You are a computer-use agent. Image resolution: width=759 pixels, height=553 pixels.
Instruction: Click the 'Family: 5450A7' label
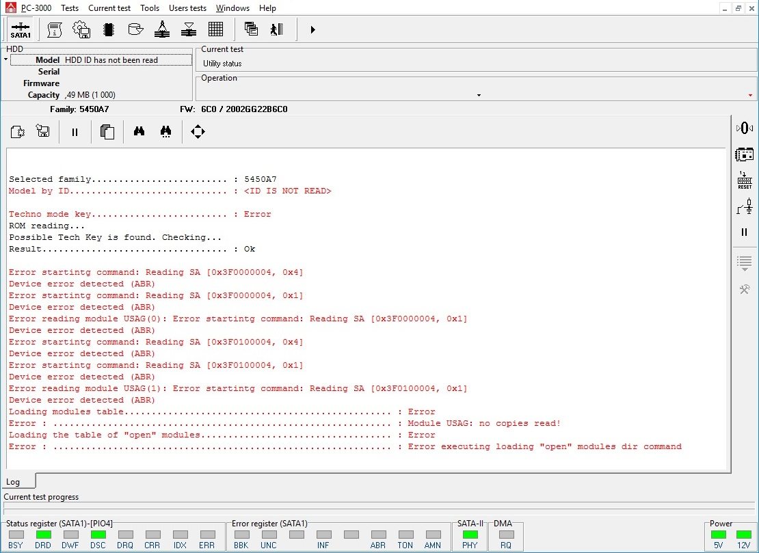click(x=79, y=109)
